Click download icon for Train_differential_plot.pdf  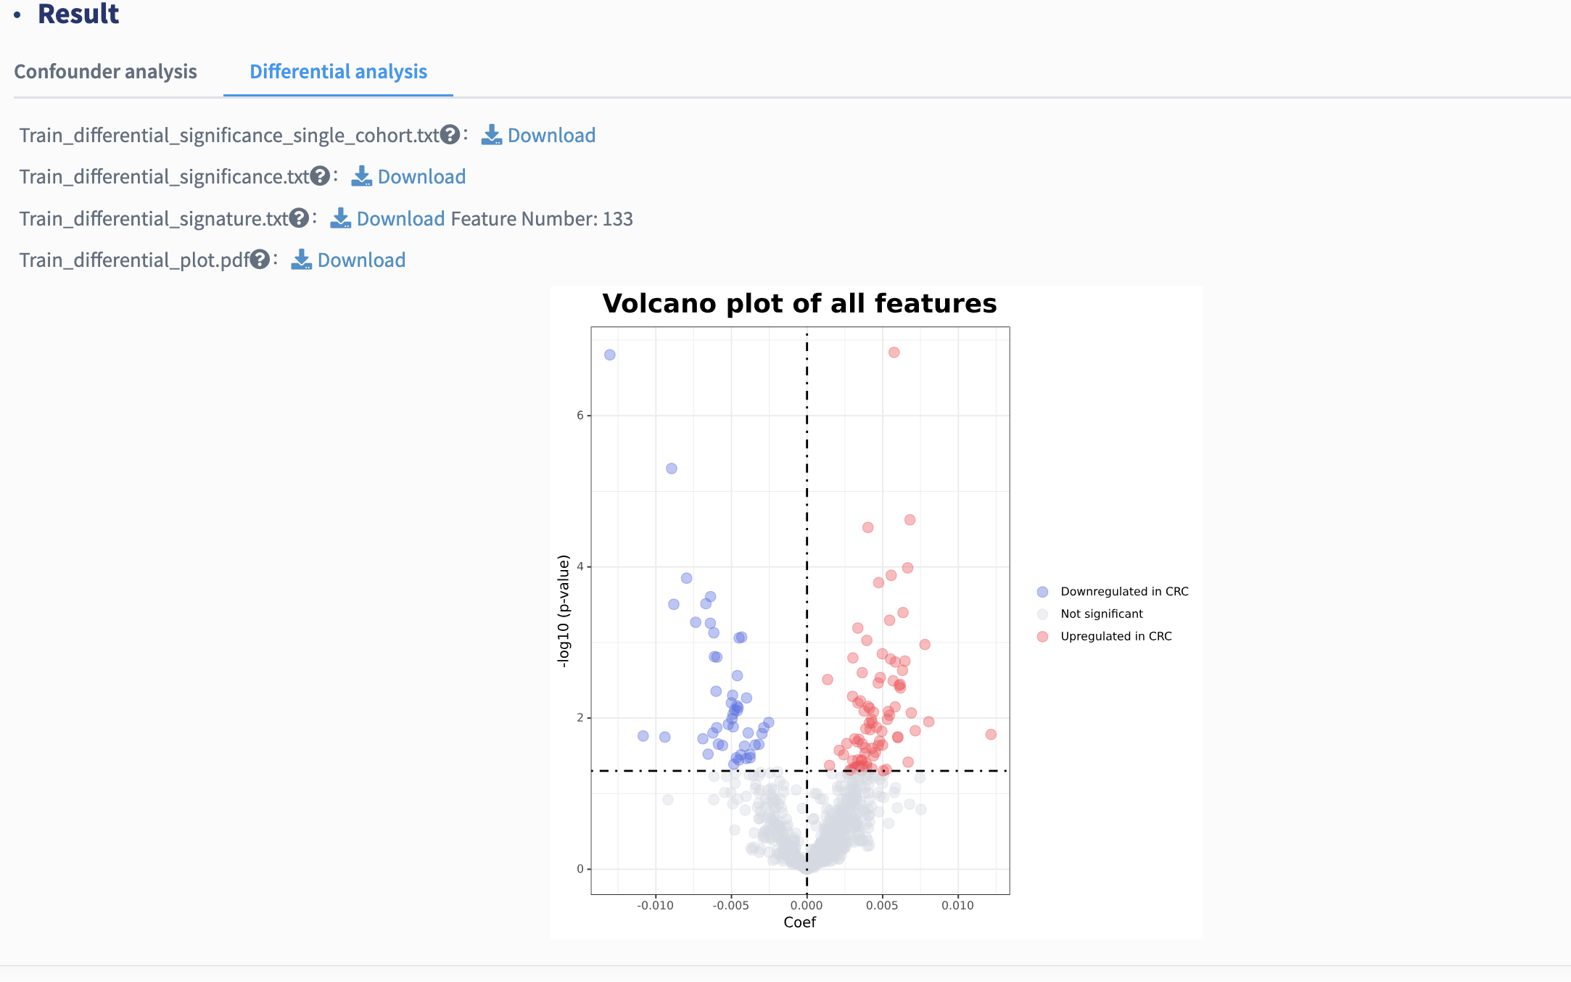click(302, 260)
